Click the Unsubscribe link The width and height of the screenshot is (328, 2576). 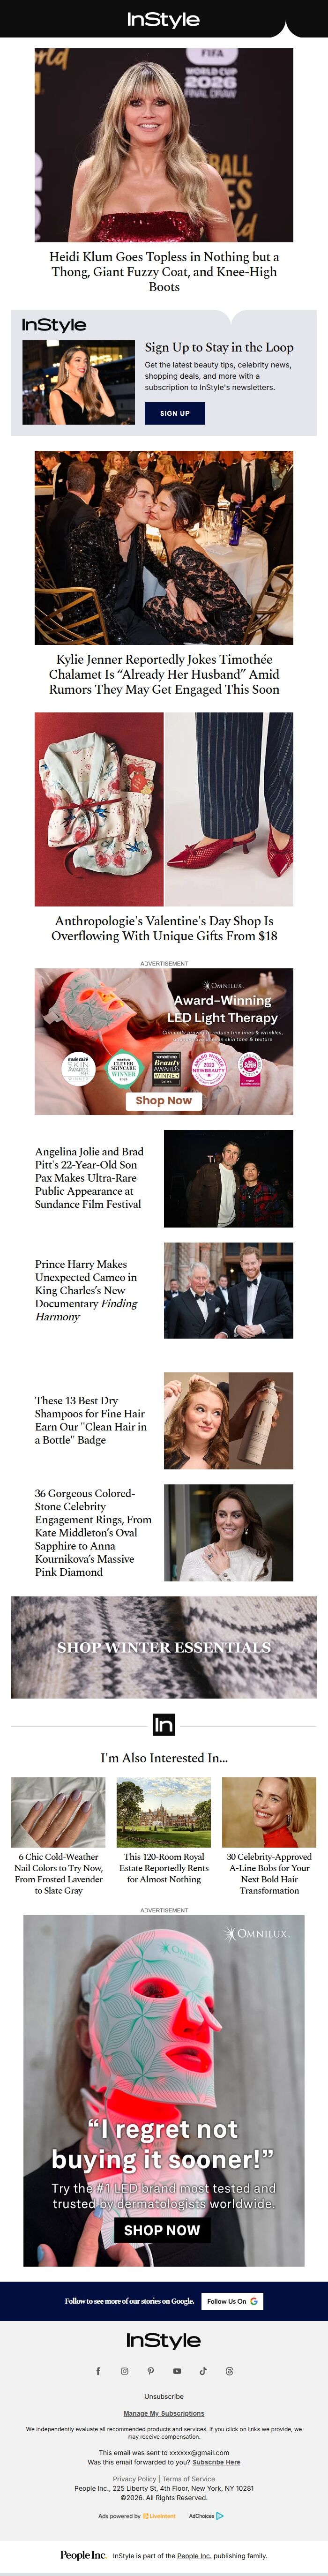tap(164, 2396)
